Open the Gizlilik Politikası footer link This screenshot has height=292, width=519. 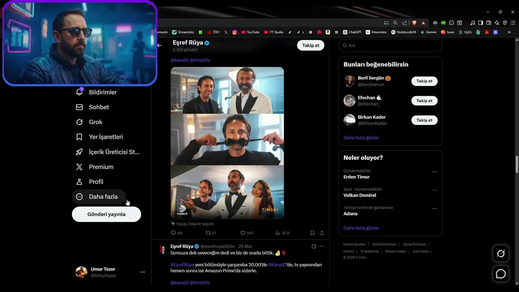click(x=384, y=245)
